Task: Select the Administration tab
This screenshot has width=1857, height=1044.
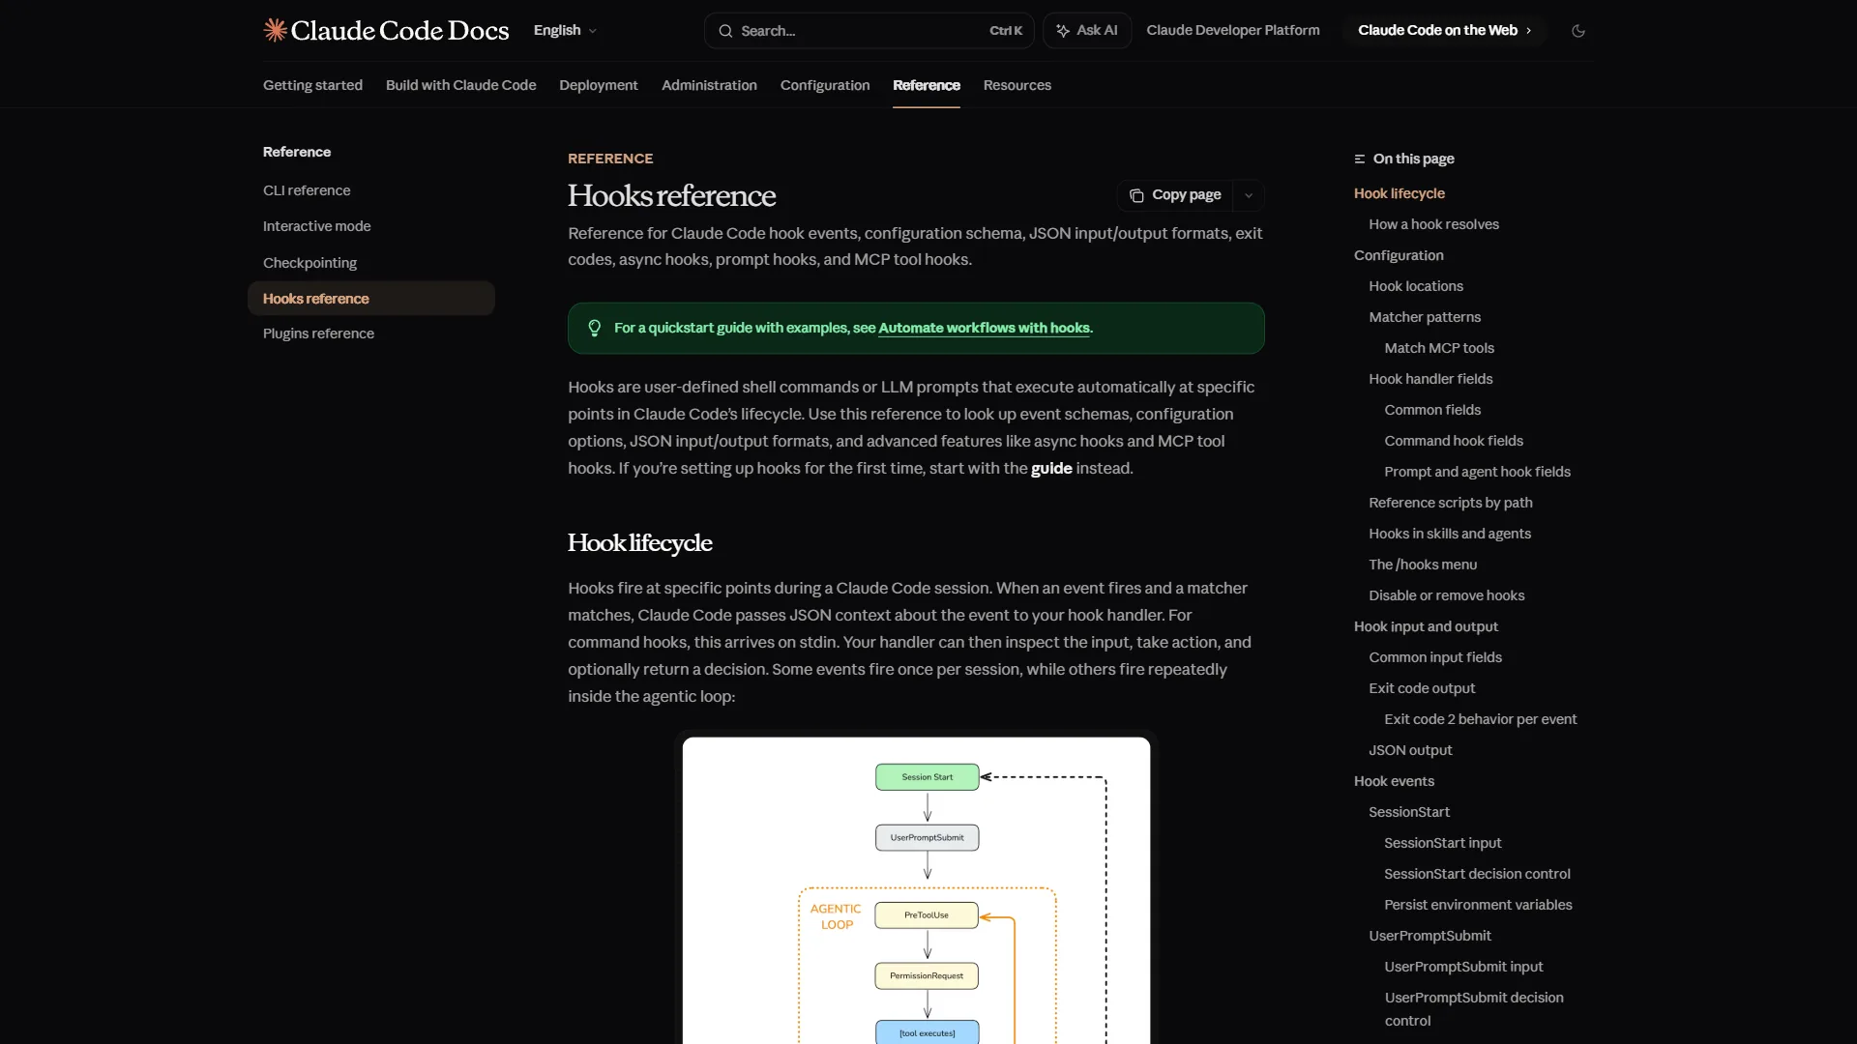Action: click(709, 85)
